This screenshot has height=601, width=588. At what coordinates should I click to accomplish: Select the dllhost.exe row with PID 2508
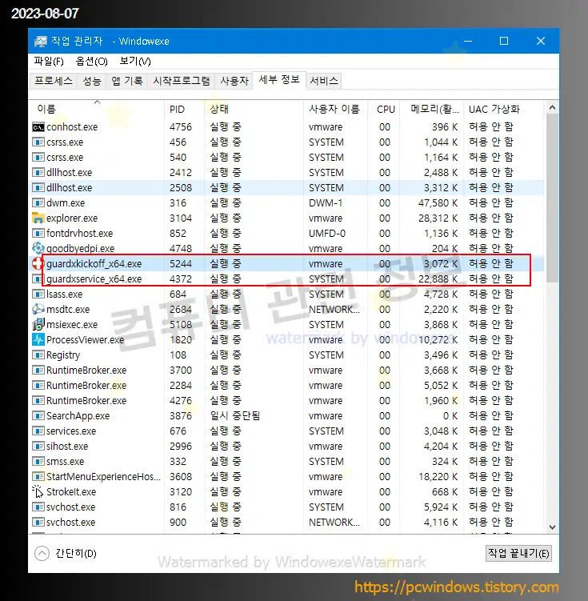pyautogui.click(x=287, y=188)
